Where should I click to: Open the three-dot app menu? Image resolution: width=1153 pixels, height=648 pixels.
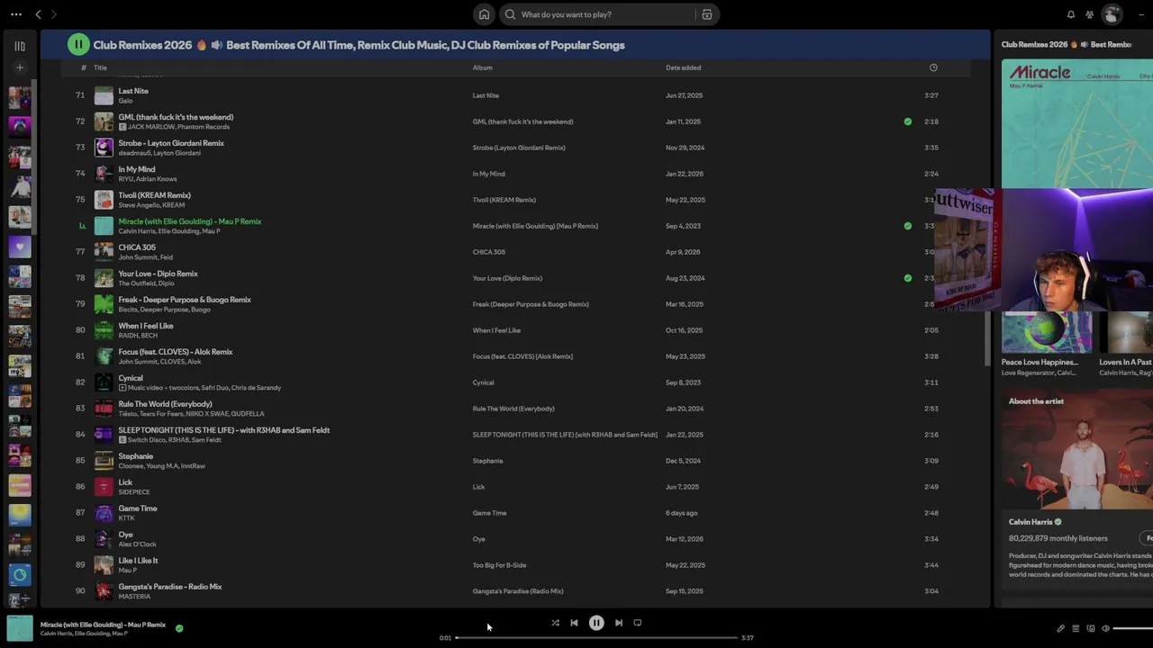click(x=16, y=14)
